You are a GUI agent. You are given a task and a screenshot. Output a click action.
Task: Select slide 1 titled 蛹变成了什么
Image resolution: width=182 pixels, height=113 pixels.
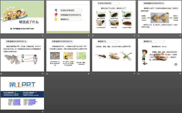point(22,17)
